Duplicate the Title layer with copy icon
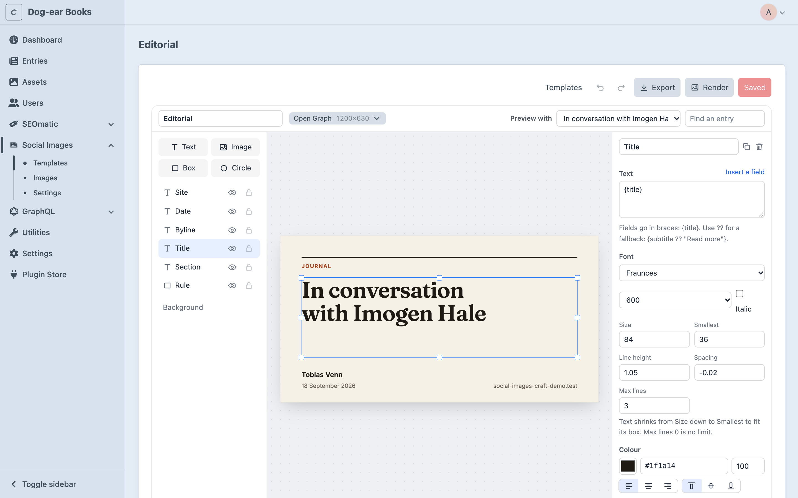The height and width of the screenshot is (498, 798). click(746, 147)
